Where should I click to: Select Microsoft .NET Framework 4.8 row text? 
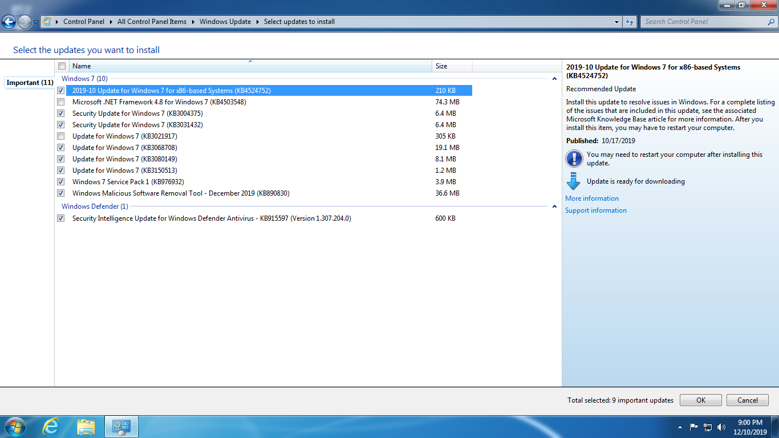pos(159,102)
